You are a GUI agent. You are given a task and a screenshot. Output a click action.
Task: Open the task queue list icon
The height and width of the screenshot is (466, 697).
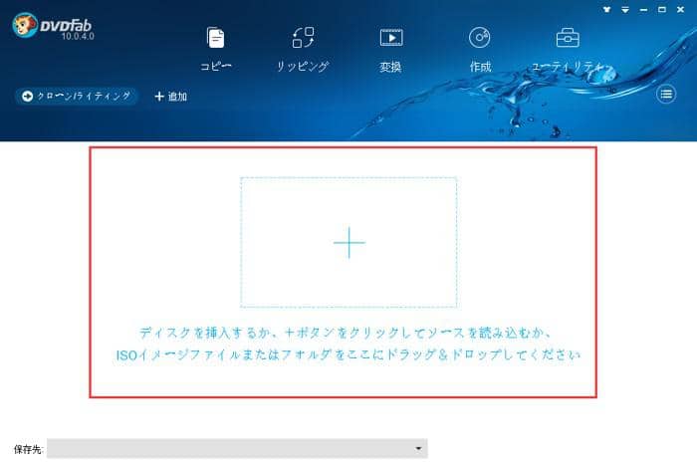666,94
